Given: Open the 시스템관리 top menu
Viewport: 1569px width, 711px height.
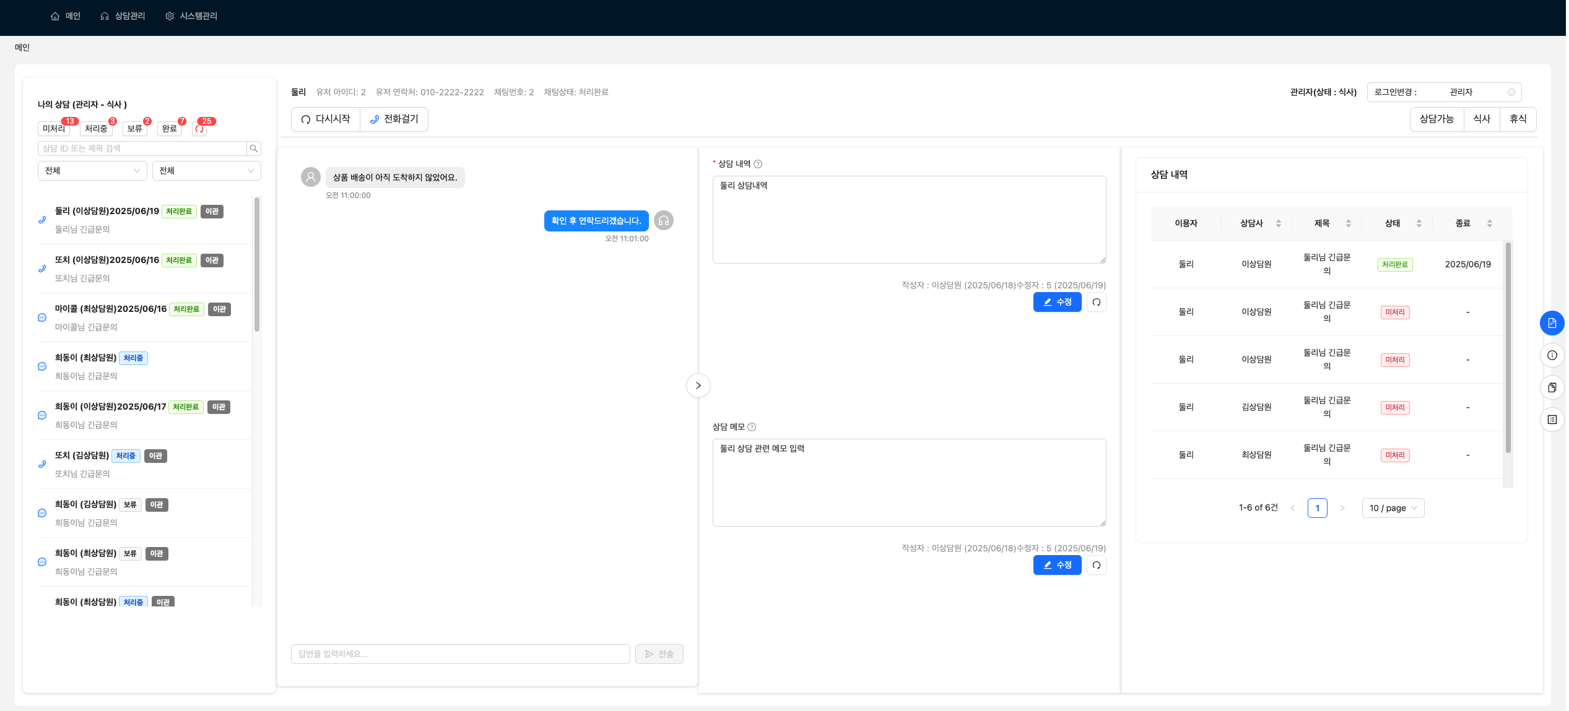Looking at the screenshot, I should [191, 16].
